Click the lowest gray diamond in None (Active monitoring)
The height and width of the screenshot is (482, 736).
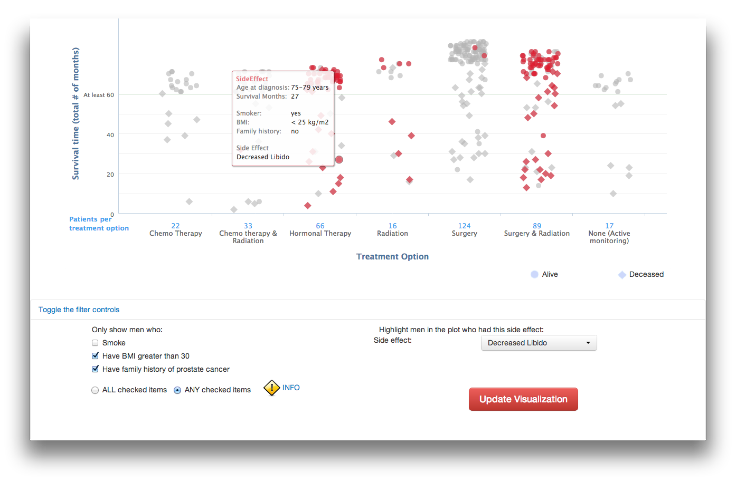pyautogui.click(x=613, y=194)
